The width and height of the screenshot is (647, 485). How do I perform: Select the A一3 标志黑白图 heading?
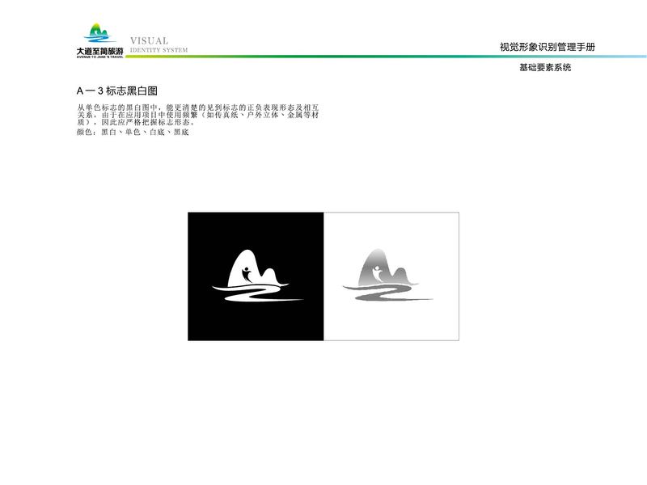[117, 91]
